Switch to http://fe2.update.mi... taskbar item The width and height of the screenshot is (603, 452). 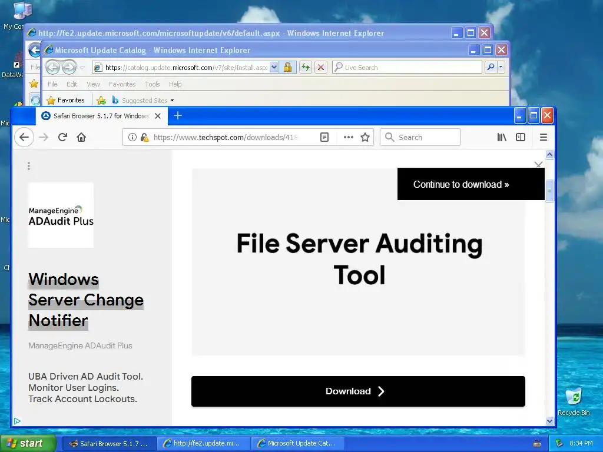coord(203,444)
